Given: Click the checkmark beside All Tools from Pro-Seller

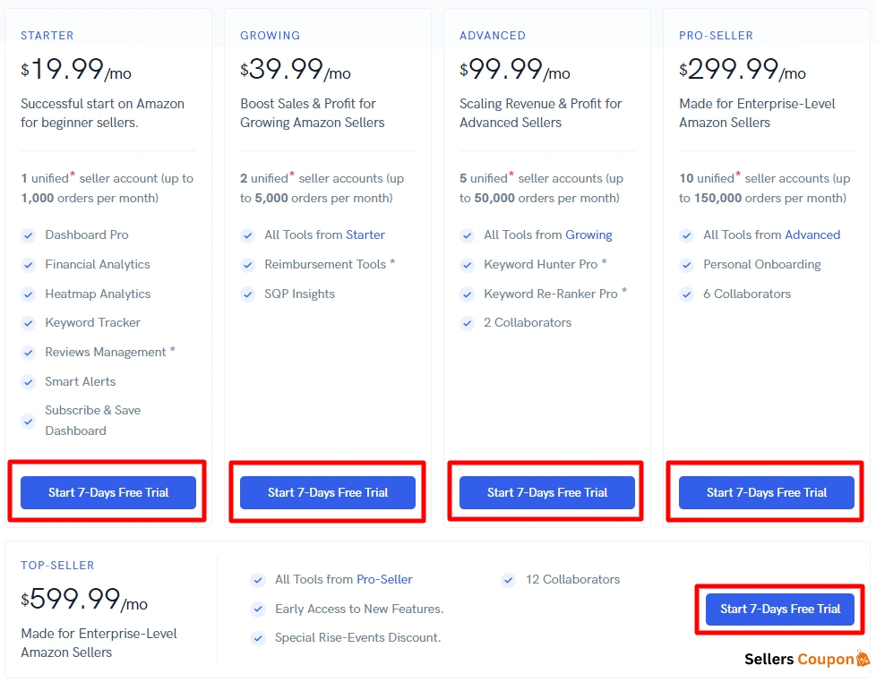Looking at the screenshot, I should pos(258,580).
